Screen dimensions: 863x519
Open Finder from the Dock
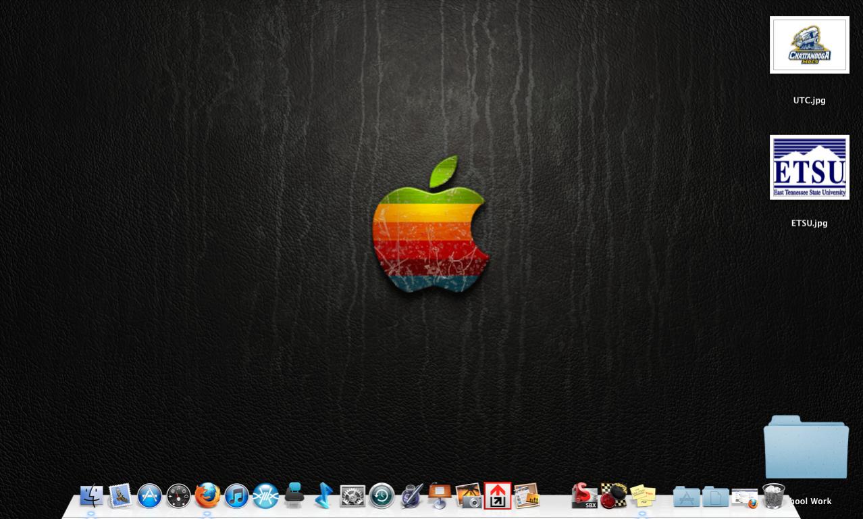[x=91, y=496]
